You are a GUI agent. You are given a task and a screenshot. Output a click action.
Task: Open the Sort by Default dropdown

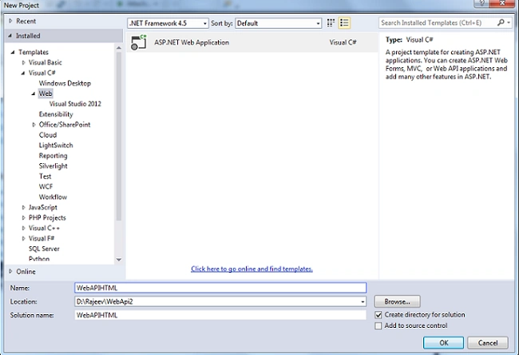click(x=279, y=23)
